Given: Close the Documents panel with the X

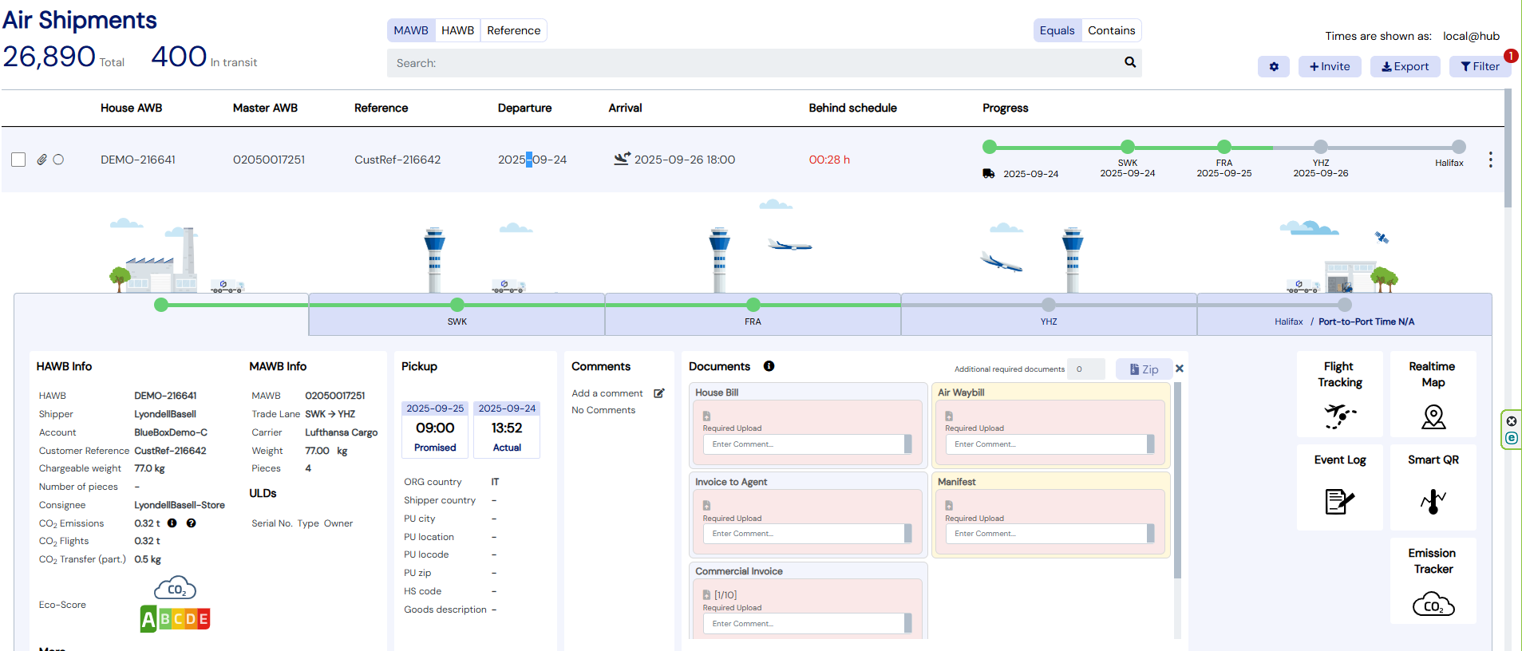Looking at the screenshot, I should pyautogui.click(x=1180, y=369).
